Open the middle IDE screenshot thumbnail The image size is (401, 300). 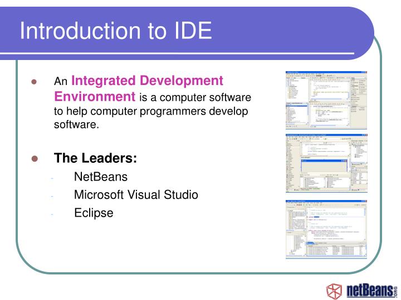[x=326, y=164]
